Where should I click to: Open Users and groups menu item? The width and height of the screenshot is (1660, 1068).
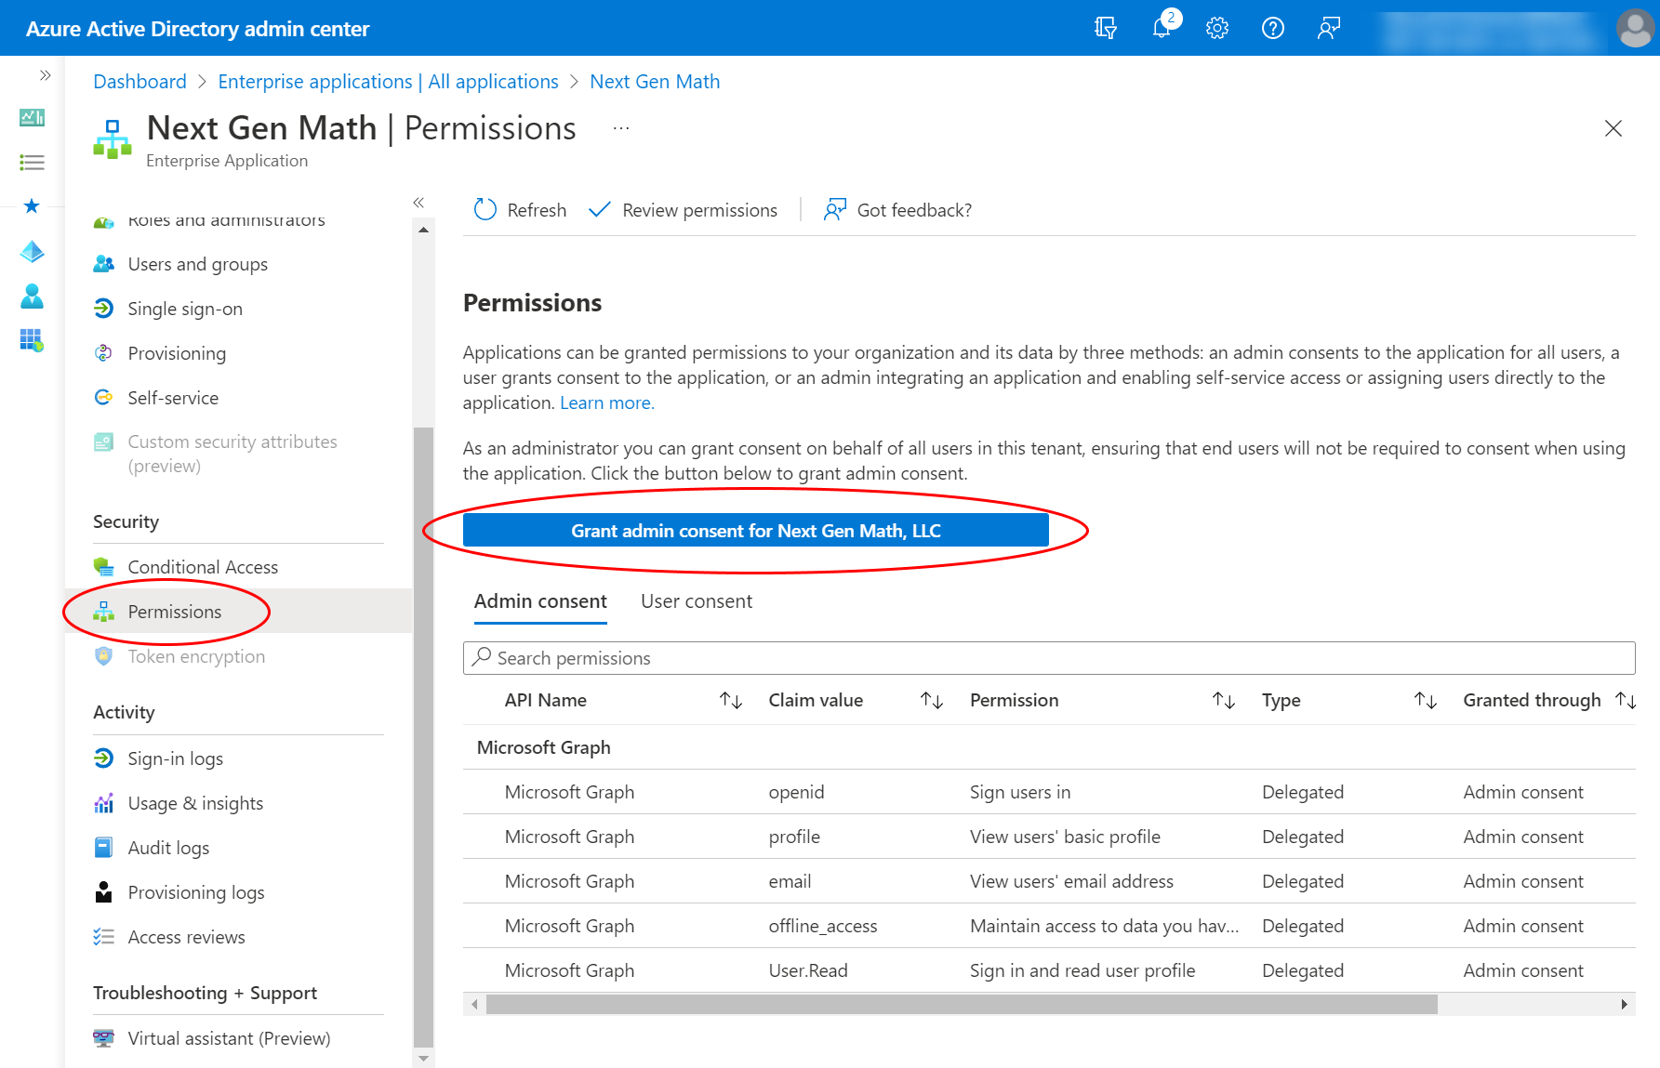(239, 264)
